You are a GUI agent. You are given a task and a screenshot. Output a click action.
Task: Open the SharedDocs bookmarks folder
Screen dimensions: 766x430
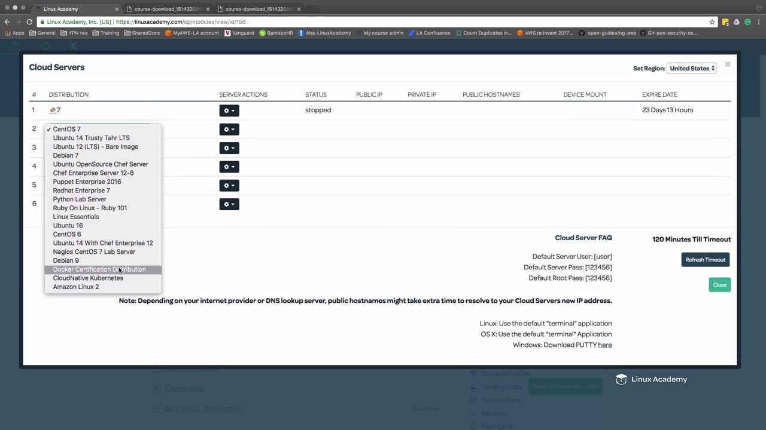[x=142, y=33]
